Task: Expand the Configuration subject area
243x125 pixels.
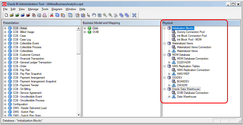Action: click(x=5, y=105)
